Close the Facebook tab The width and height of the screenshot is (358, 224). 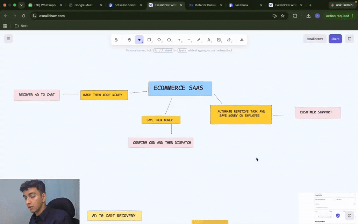(x=261, y=5)
